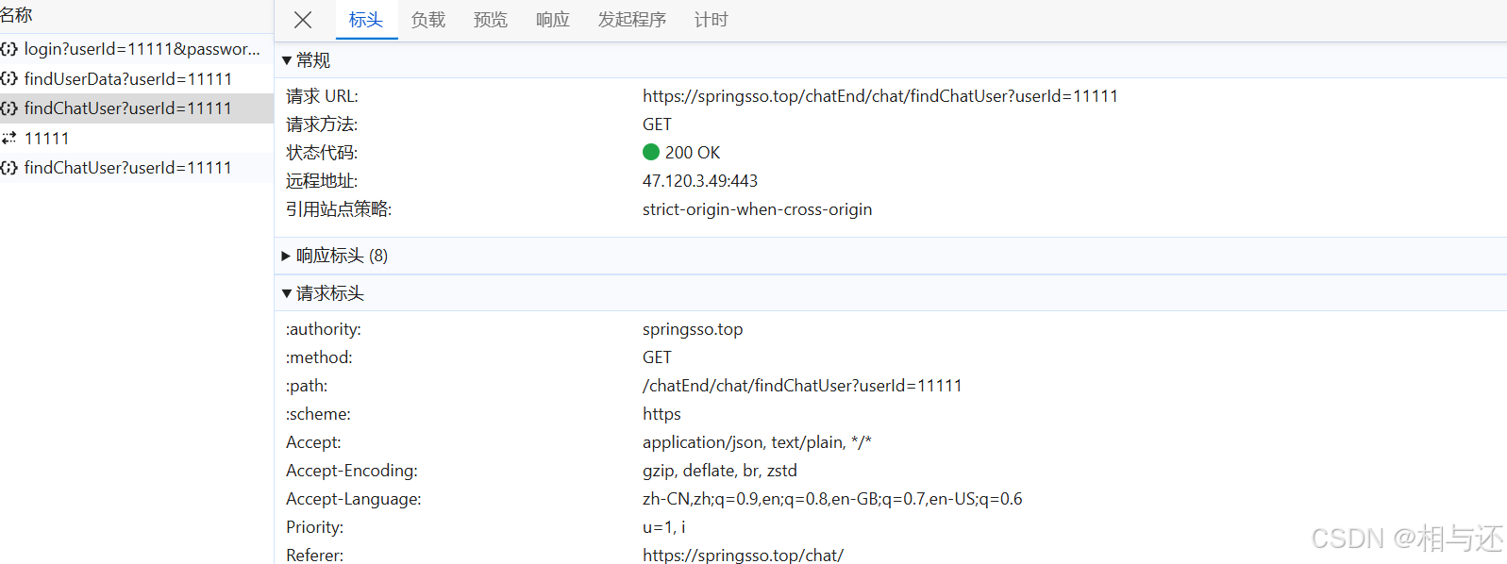Collapse the 请求标头 section
The height and width of the screenshot is (564, 1507).
[287, 293]
